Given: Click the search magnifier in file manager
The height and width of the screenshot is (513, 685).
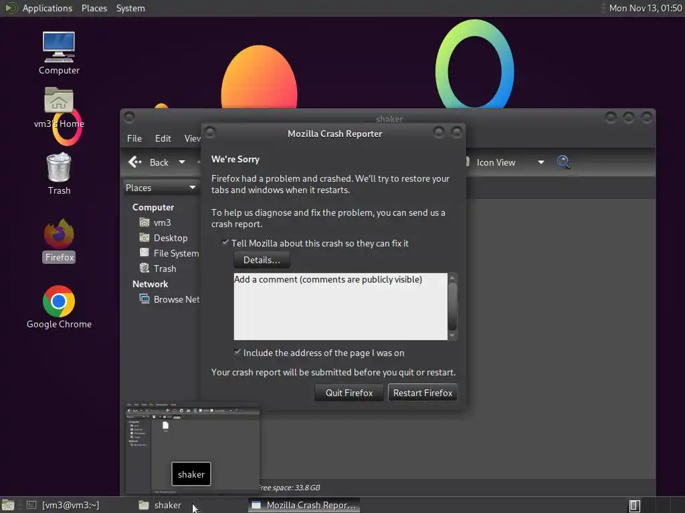Looking at the screenshot, I should pos(563,162).
